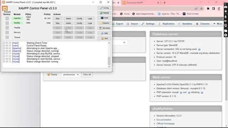Click help icon beside mysqli extension
The image size is (228, 128).
click(x=181, y=92)
